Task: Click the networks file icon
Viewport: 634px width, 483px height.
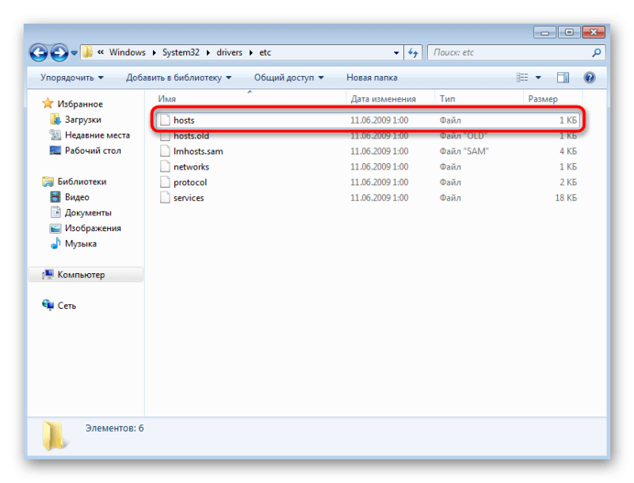Action: pyautogui.click(x=165, y=167)
